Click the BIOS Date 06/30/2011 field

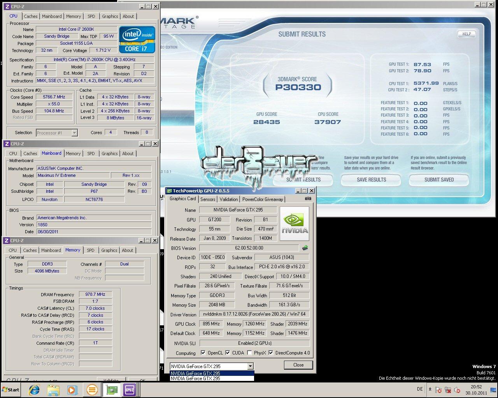(94, 232)
